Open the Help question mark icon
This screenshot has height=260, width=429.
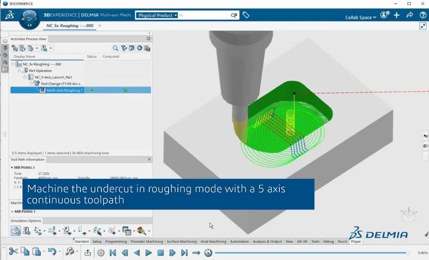click(423, 15)
